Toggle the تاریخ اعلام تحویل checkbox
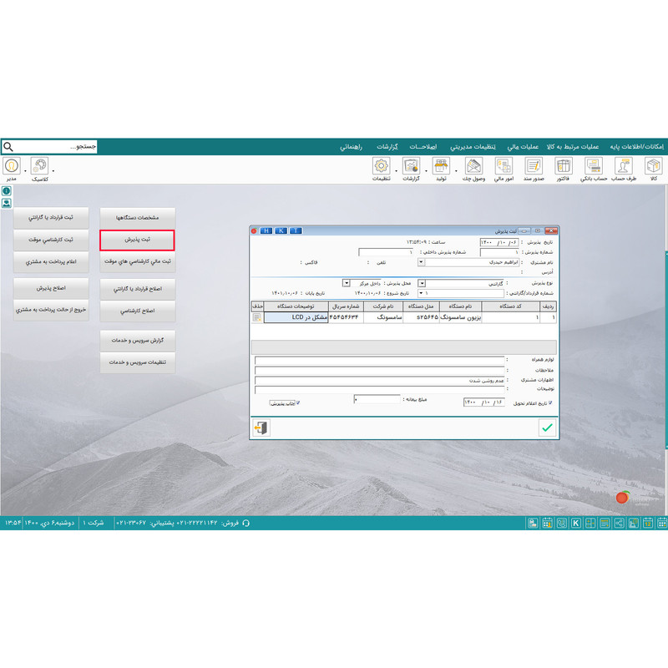 click(550, 402)
